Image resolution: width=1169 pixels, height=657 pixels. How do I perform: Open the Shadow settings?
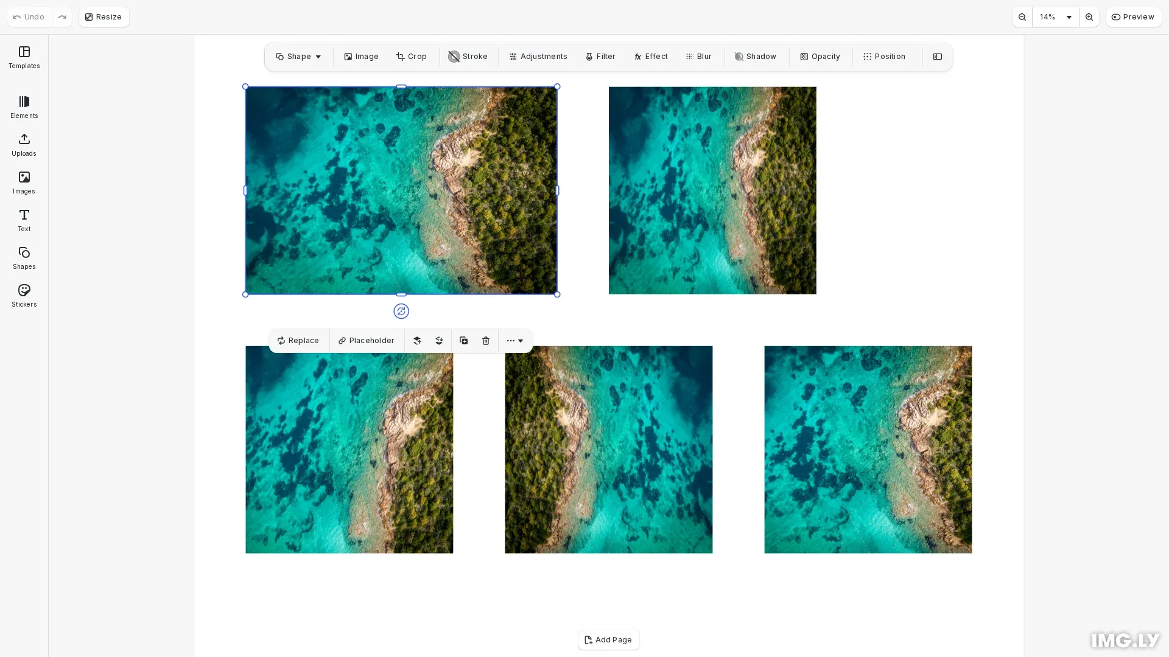755,56
